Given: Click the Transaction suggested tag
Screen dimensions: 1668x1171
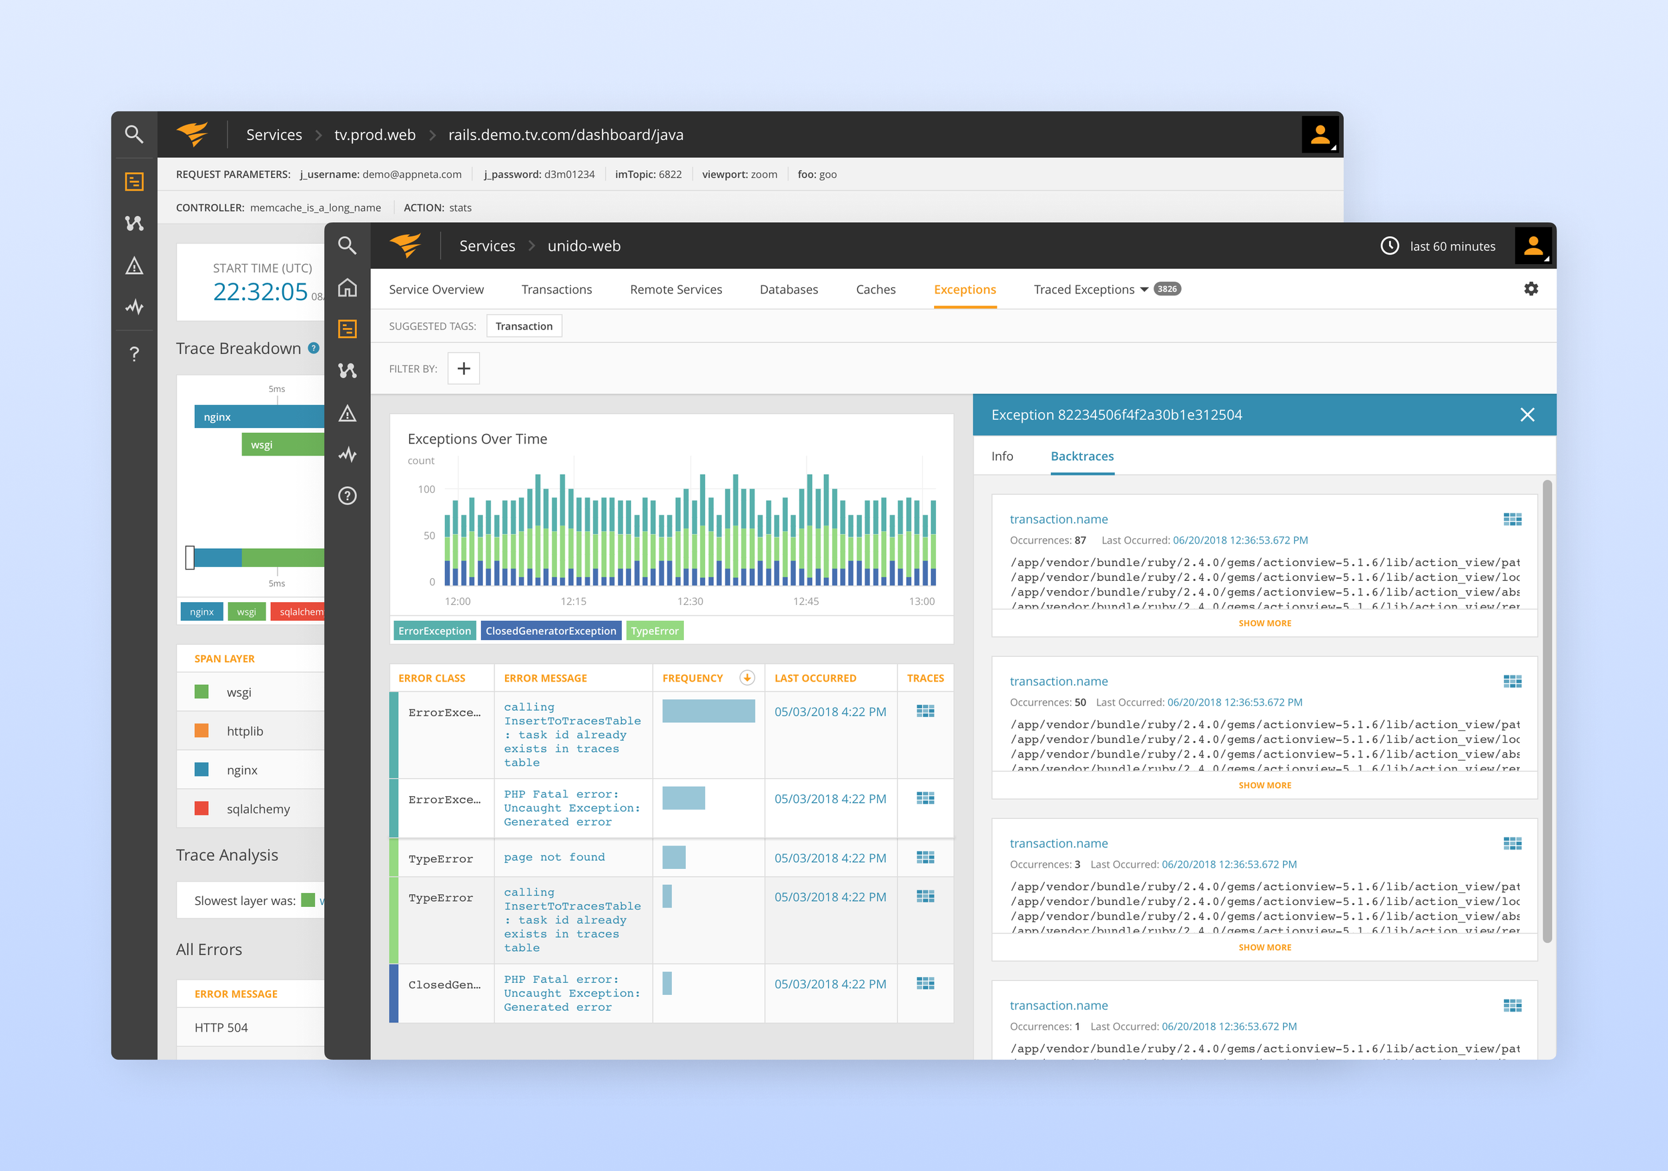Looking at the screenshot, I should [x=524, y=326].
